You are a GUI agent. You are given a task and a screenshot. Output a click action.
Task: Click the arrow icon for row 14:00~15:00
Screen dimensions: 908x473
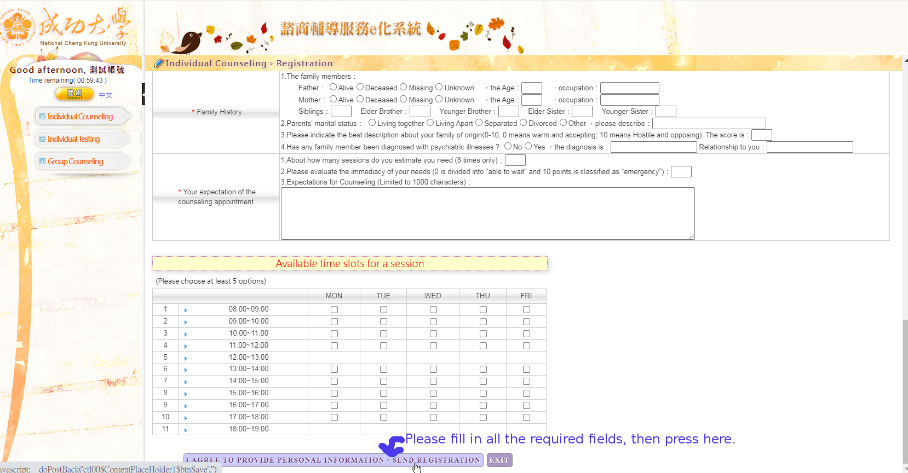(x=186, y=382)
